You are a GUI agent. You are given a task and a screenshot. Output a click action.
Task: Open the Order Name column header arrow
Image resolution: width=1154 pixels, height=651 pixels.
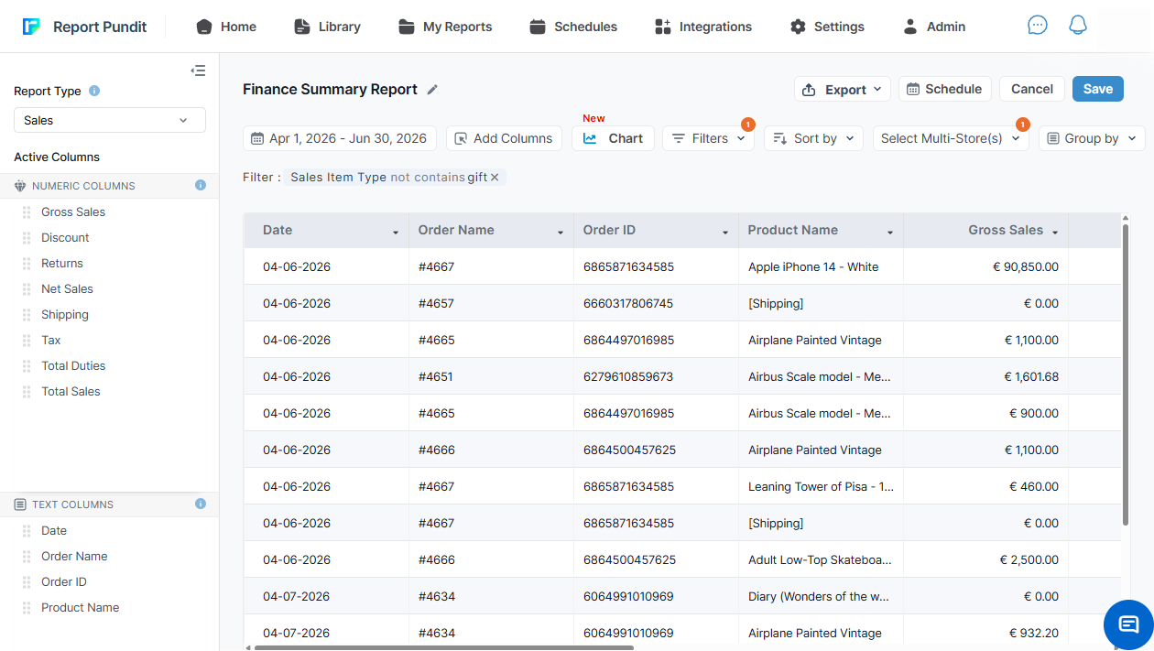[x=561, y=233]
